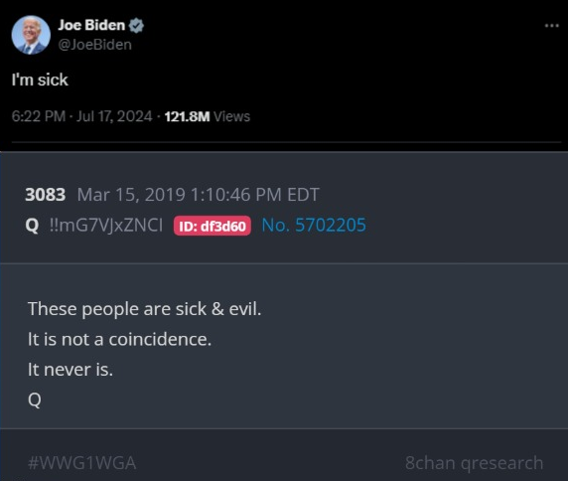568x481 pixels.
Task: Open Joe Biden's profile picture
Action: point(31,35)
